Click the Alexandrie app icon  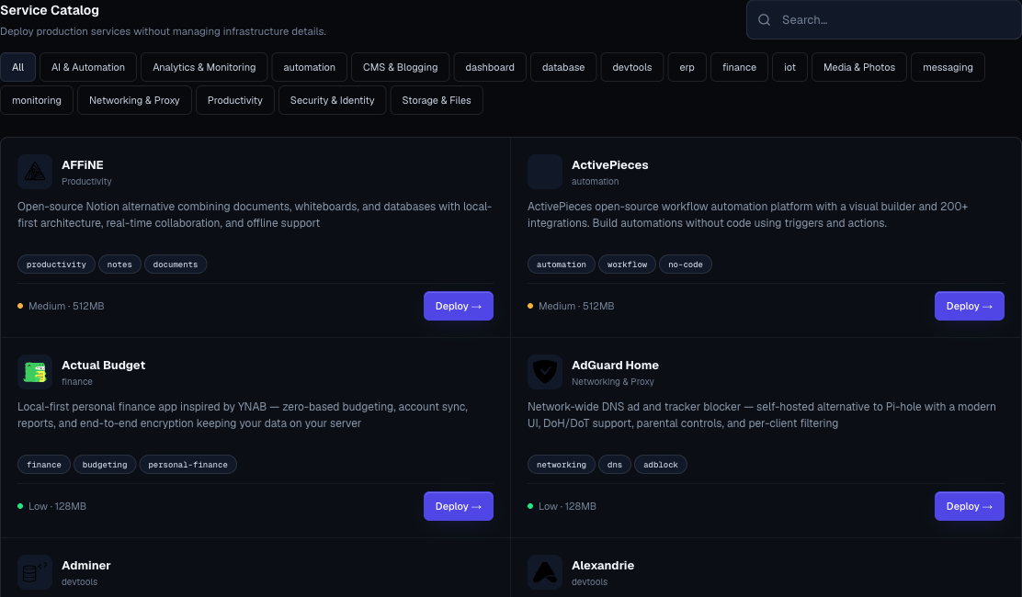click(x=544, y=572)
